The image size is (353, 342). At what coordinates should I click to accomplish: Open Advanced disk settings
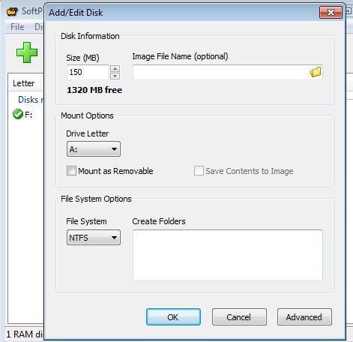pyautogui.click(x=304, y=317)
